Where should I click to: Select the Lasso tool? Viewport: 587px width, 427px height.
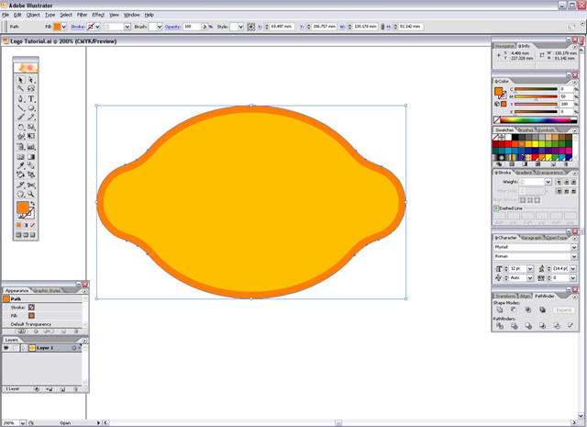pyautogui.click(x=31, y=89)
